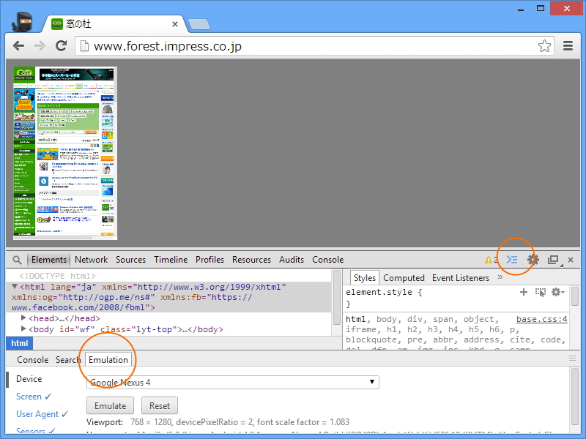Open the Resources panel

pos(251,260)
